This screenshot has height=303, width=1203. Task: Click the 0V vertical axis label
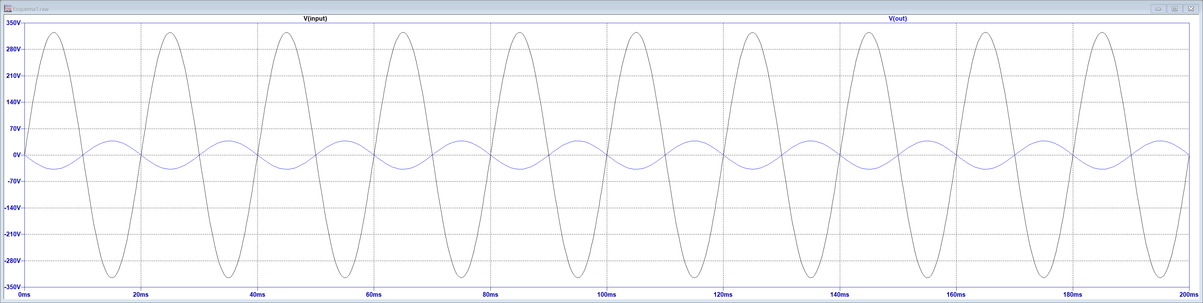coord(17,155)
